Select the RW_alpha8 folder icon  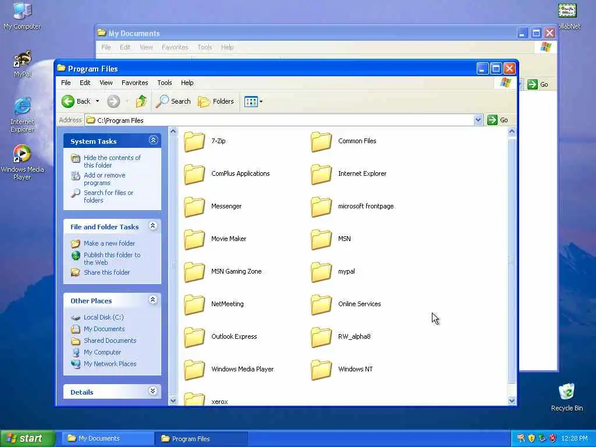tap(321, 338)
